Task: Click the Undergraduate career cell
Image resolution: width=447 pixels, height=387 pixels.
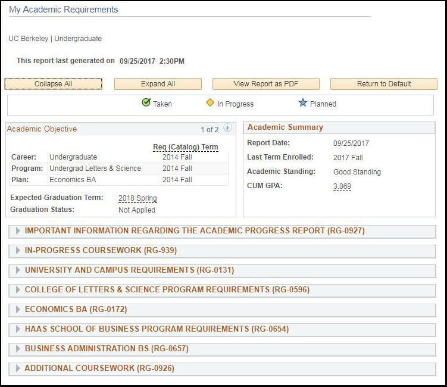Action: tap(104, 157)
